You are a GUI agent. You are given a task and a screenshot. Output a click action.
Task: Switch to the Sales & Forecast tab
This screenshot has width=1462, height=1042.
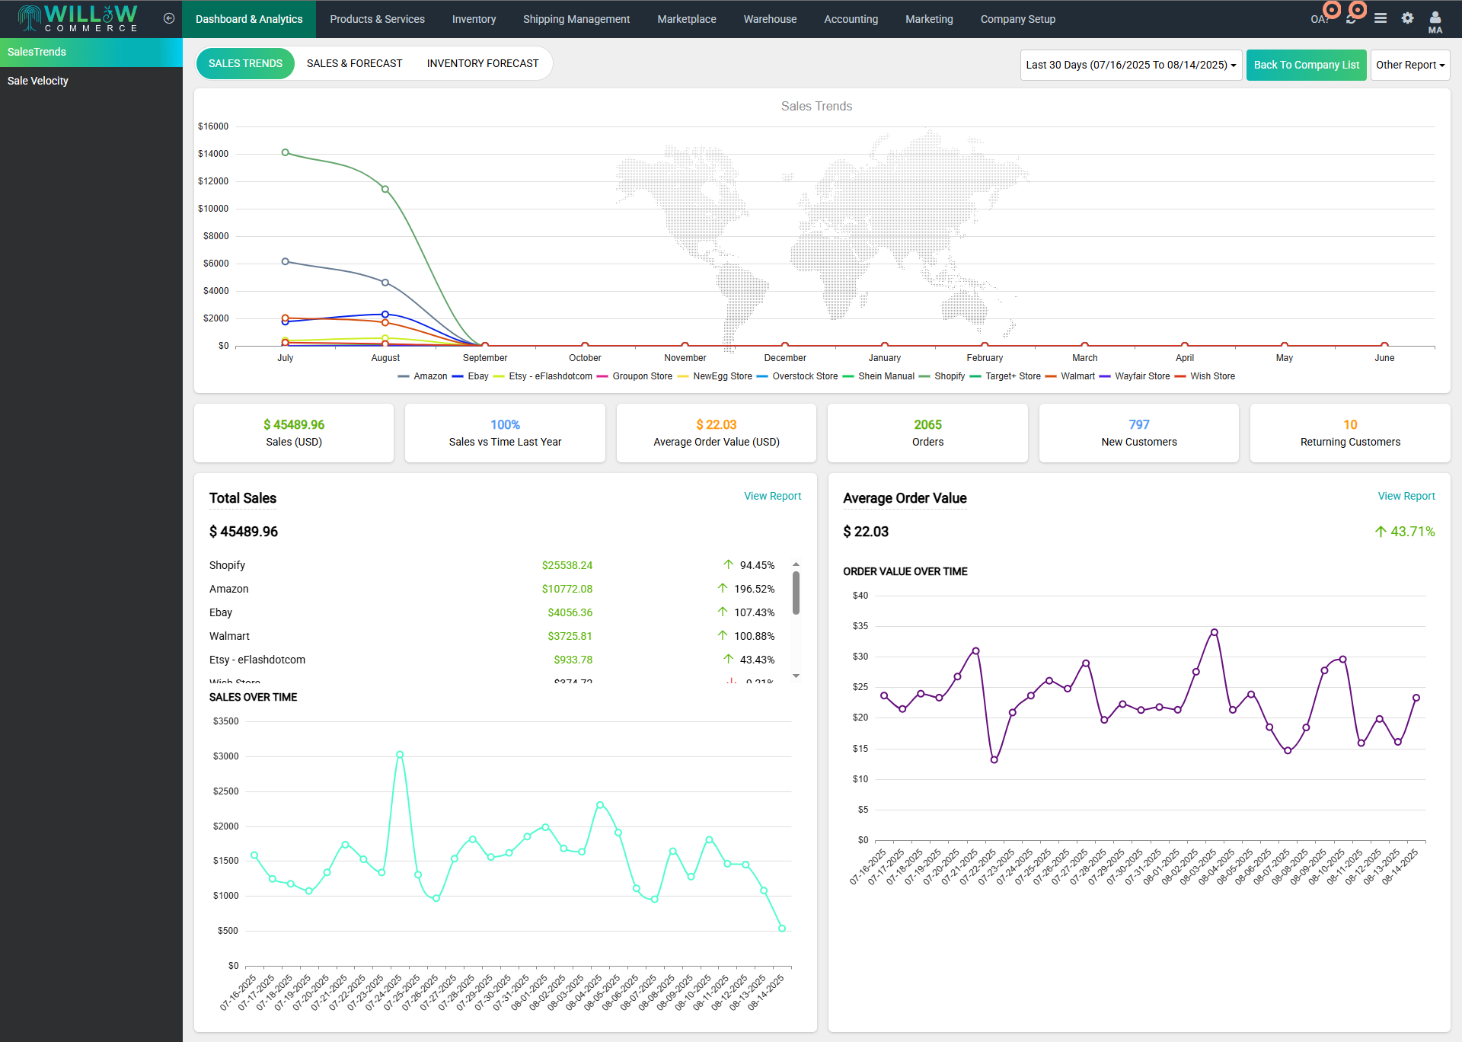(354, 63)
